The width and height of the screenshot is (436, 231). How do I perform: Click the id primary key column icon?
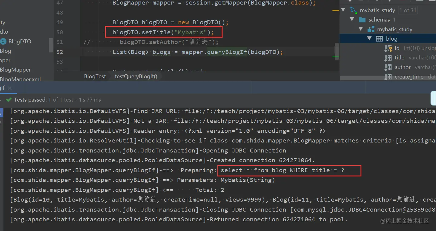pos(388,48)
